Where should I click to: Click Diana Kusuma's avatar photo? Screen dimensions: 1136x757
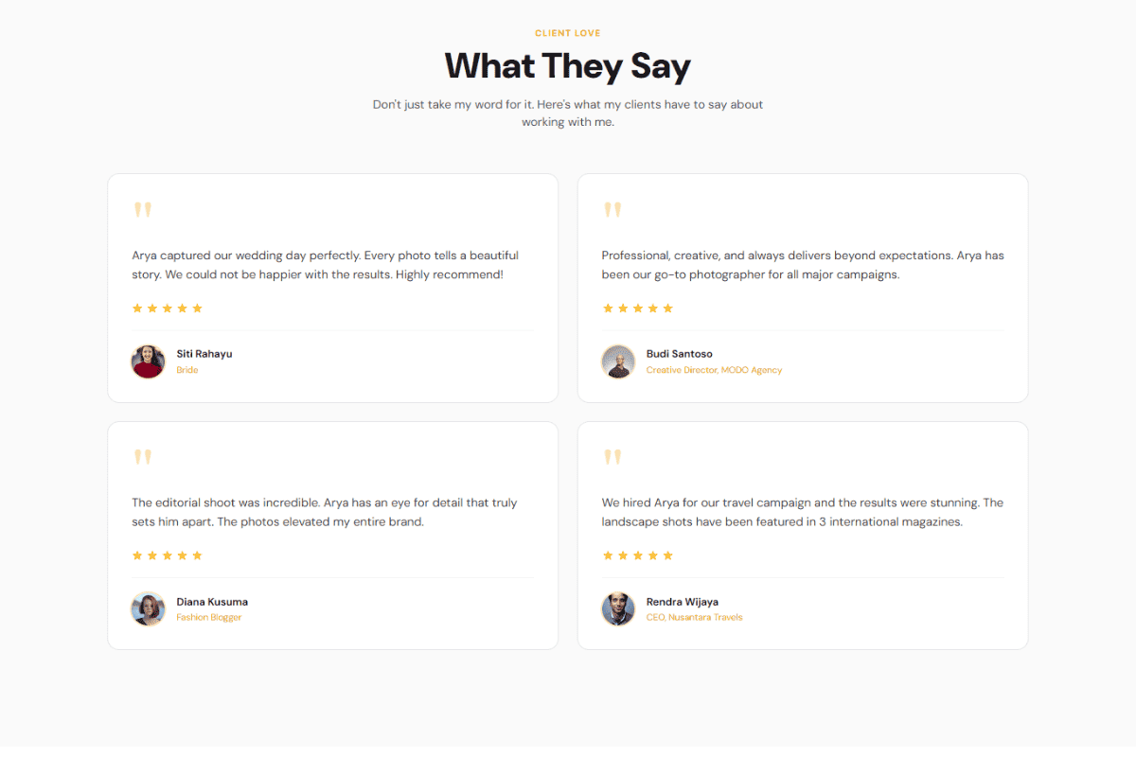(148, 608)
